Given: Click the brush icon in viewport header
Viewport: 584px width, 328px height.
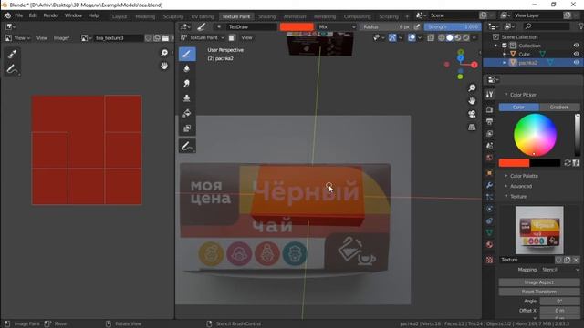Looking at the screenshot, I should [201, 26].
